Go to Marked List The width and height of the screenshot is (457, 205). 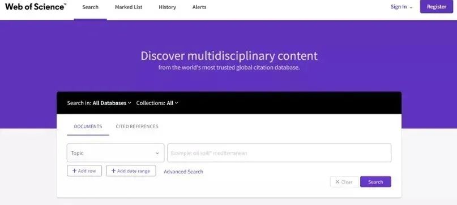[x=129, y=7]
